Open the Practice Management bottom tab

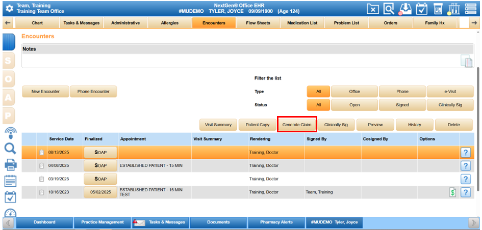[103, 222]
